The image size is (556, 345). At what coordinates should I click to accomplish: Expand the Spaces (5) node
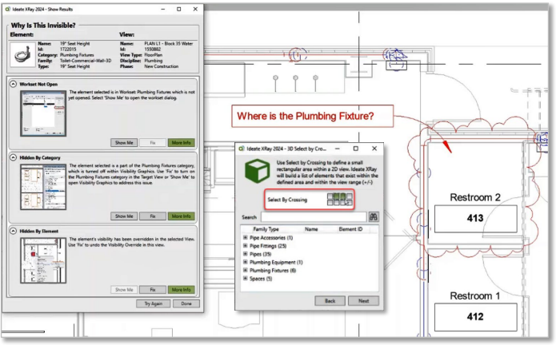[245, 278]
